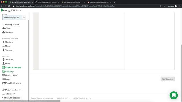Open the Logs page

click(x=7, y=79)
